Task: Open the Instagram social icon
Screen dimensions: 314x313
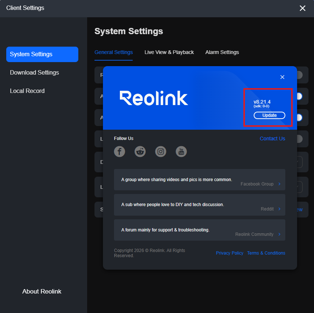Action: (161, 151)
